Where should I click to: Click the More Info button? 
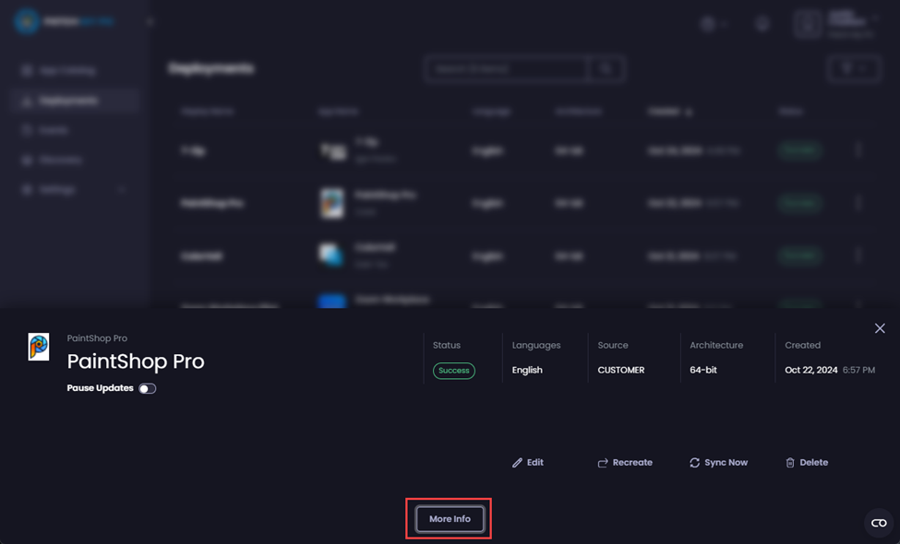click(449, 518)
